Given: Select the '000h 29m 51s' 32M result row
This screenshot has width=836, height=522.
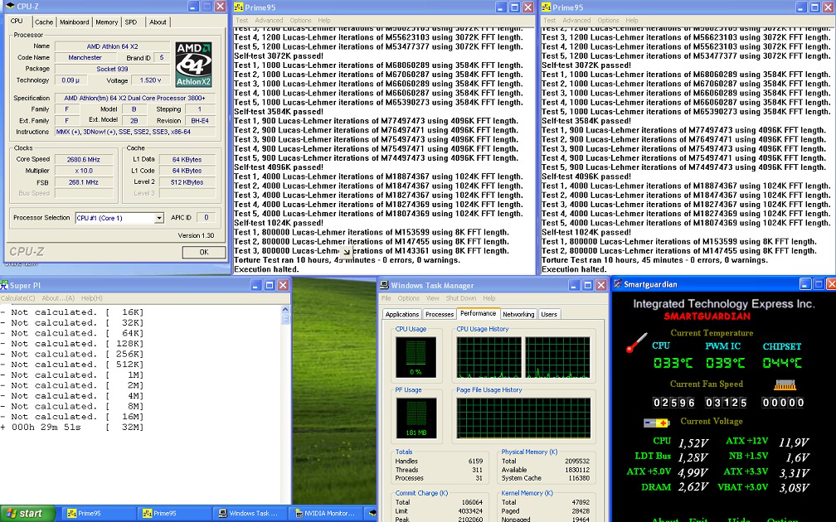Looking at the screenshot, I should [x=72, y=428].
